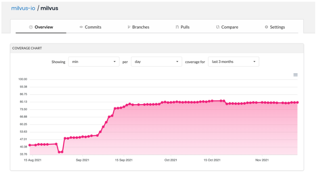Go to the Pulls tab
This screenshot has width=316, height=173.
[185, 27]
